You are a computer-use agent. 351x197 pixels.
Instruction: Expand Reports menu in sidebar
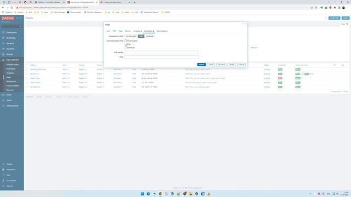click(x=12, y=54)
